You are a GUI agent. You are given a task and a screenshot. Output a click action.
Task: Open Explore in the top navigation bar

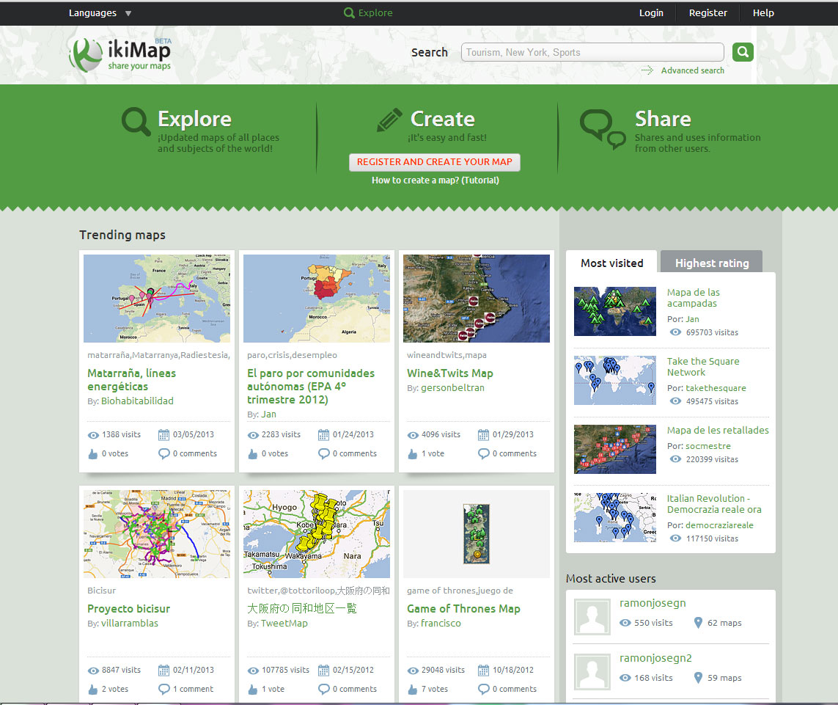[368, 13]
